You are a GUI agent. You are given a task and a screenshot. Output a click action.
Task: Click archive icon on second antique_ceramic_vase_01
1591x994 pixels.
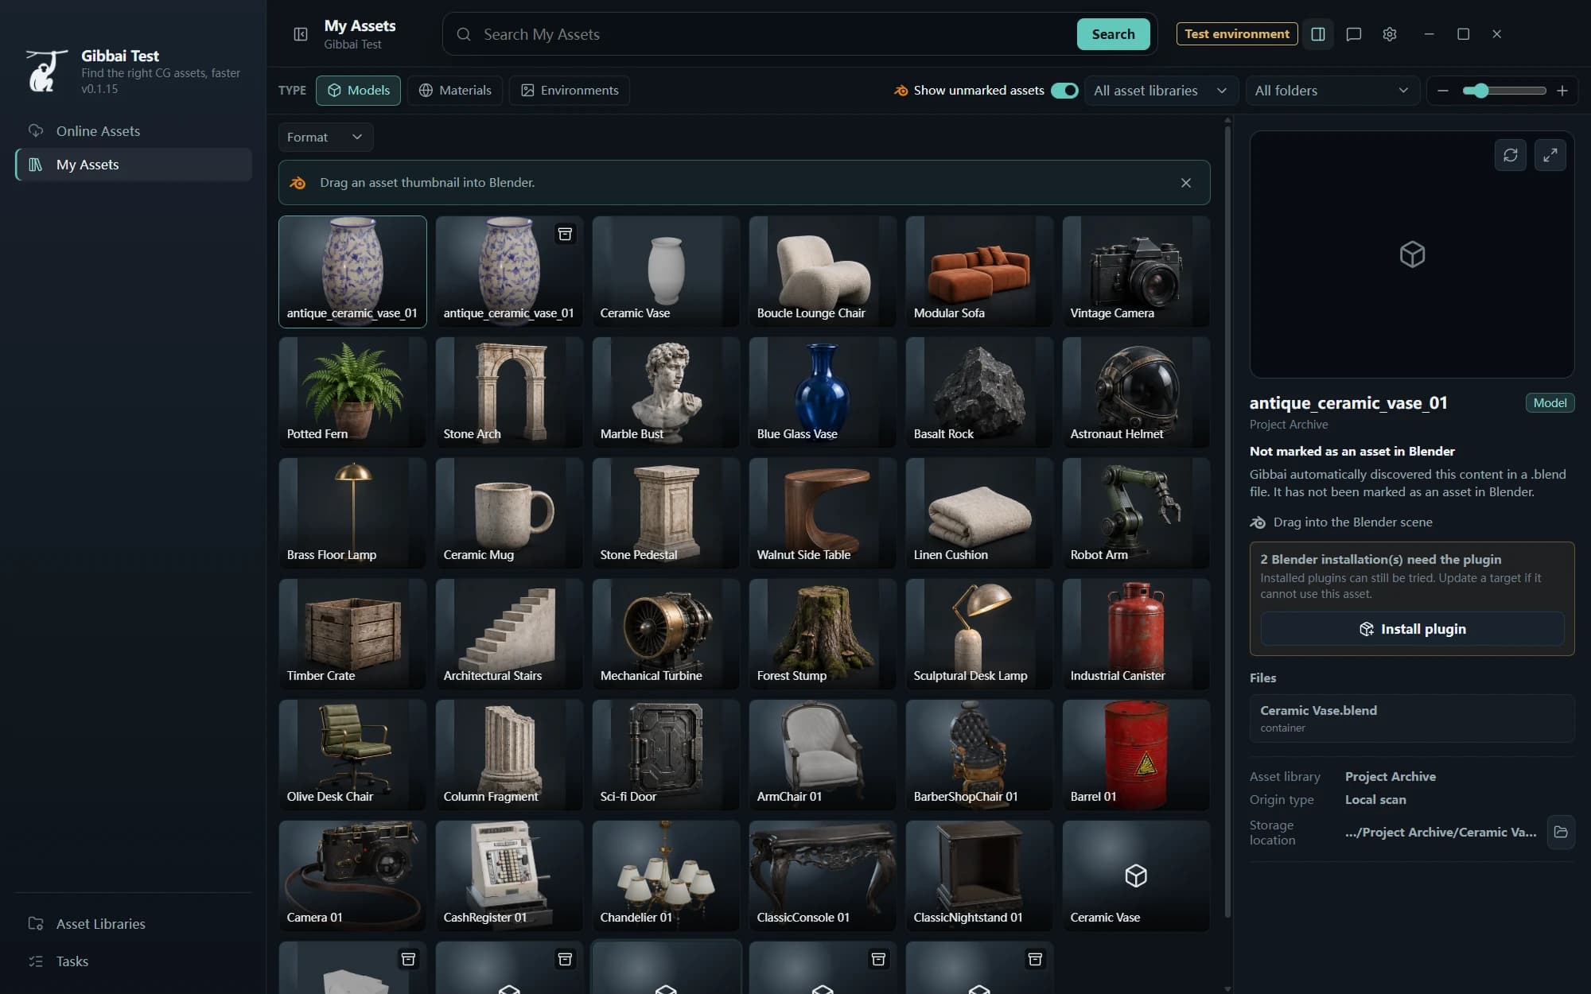click(565, 234)
